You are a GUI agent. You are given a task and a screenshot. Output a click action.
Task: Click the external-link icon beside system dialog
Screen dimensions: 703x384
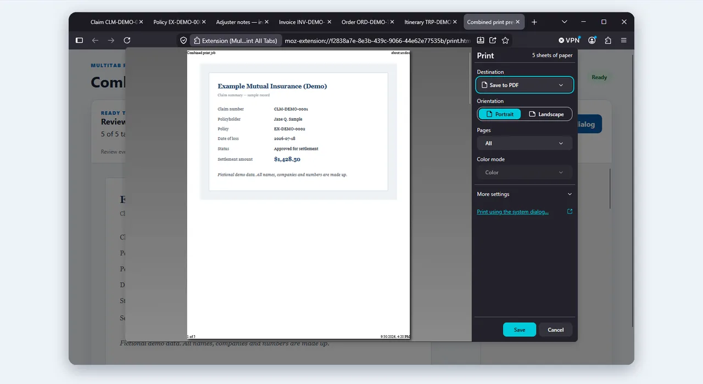point(570,211)
